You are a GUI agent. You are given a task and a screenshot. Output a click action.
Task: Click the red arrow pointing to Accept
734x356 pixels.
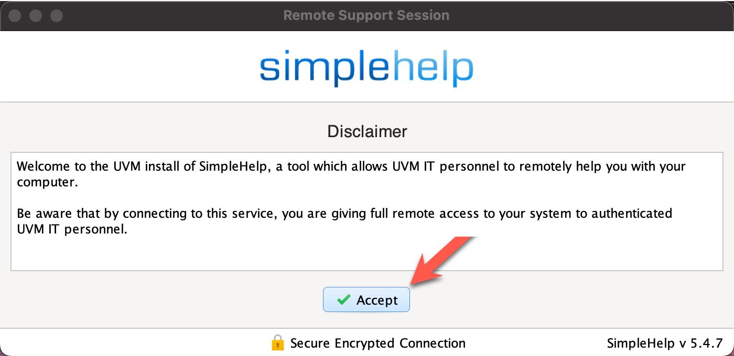click(439, 260)
